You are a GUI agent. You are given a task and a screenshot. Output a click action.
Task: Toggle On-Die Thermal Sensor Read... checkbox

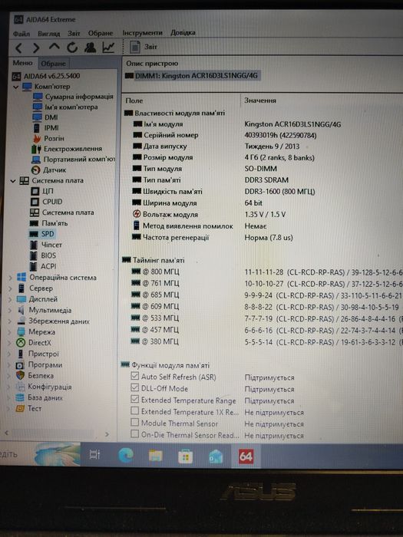pyautogui.click(x=135, y=434)
